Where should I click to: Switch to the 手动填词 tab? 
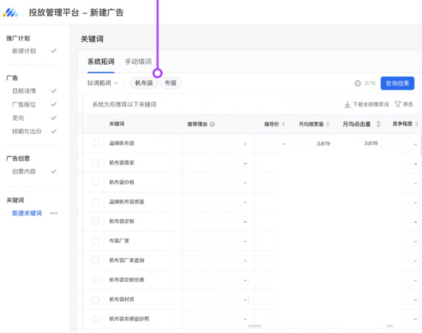coord(138,61)
